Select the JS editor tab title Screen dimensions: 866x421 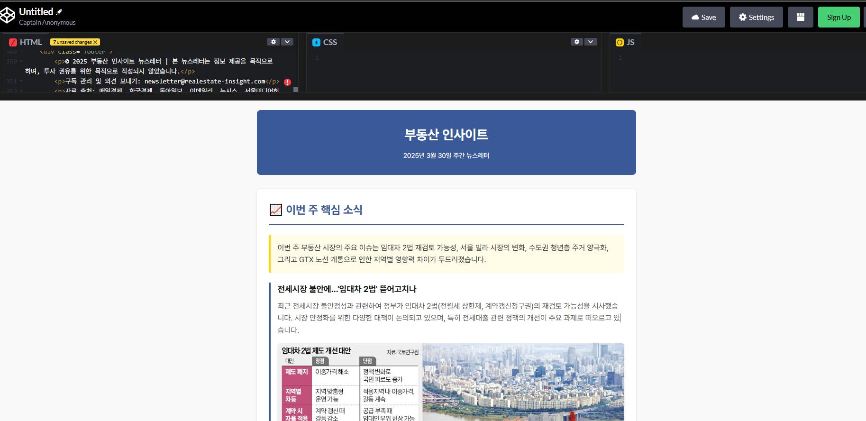point(630,42)
